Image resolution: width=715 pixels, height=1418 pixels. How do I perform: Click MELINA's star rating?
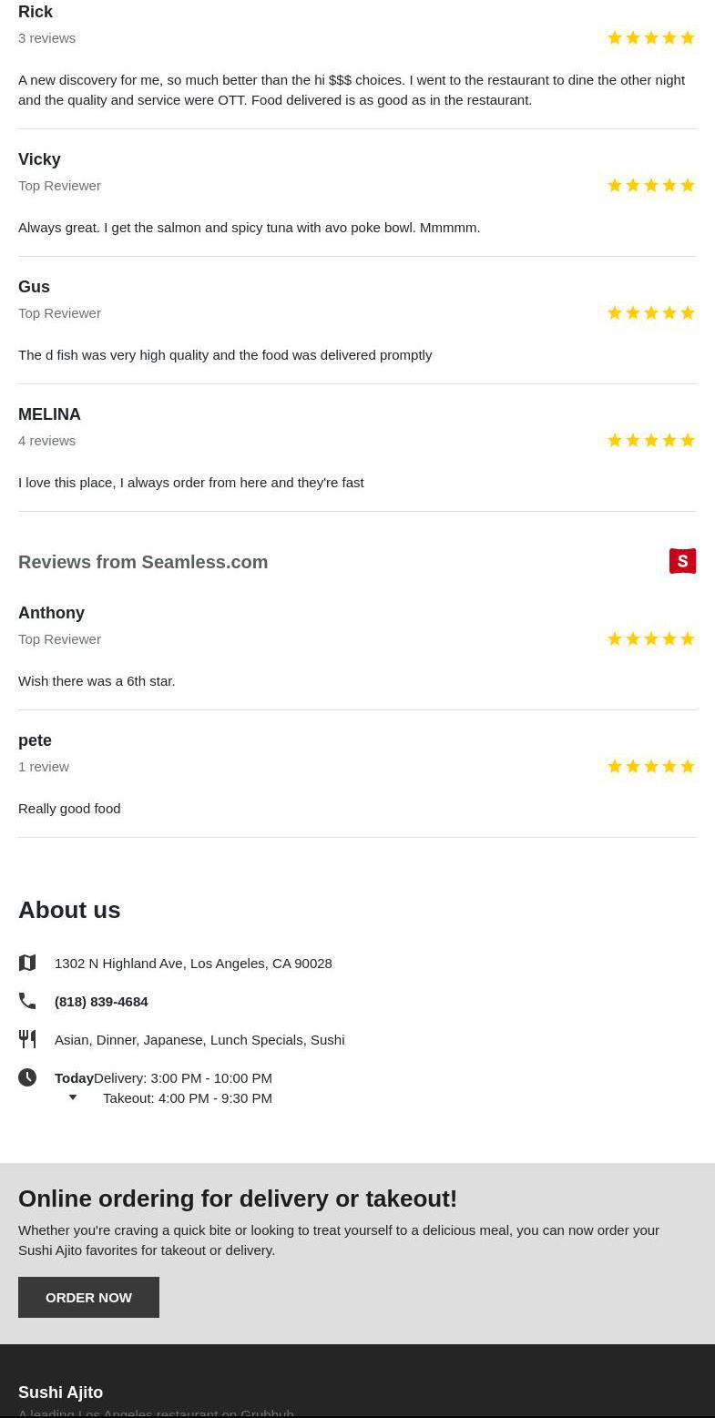[650, 440]
